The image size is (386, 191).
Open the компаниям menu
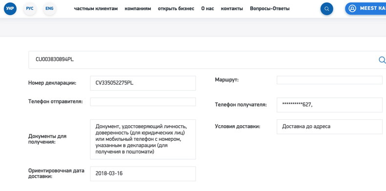click(138, 9)
